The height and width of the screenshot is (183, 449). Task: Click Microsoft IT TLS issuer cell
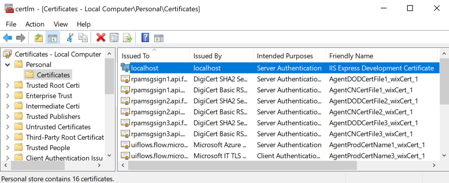[220, 156]
